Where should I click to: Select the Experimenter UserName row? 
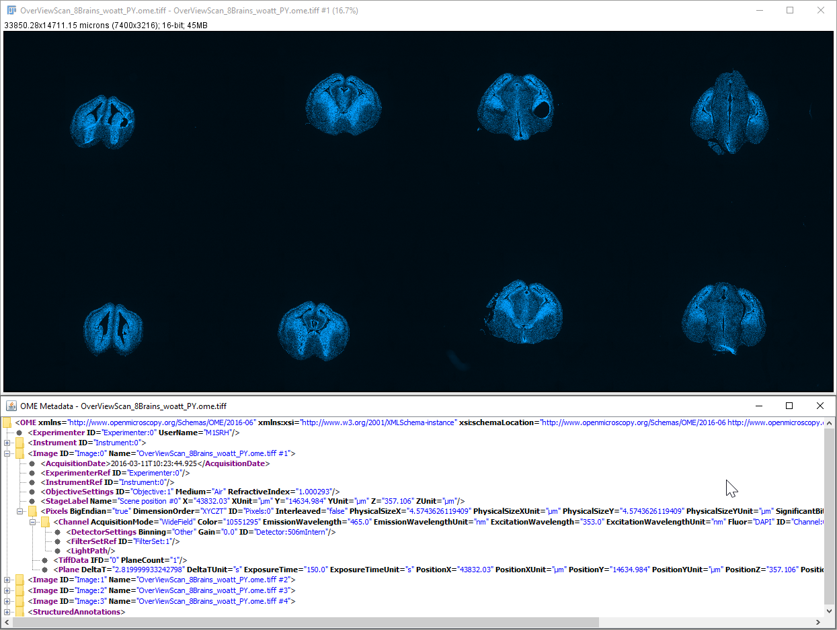coord(134,433)
